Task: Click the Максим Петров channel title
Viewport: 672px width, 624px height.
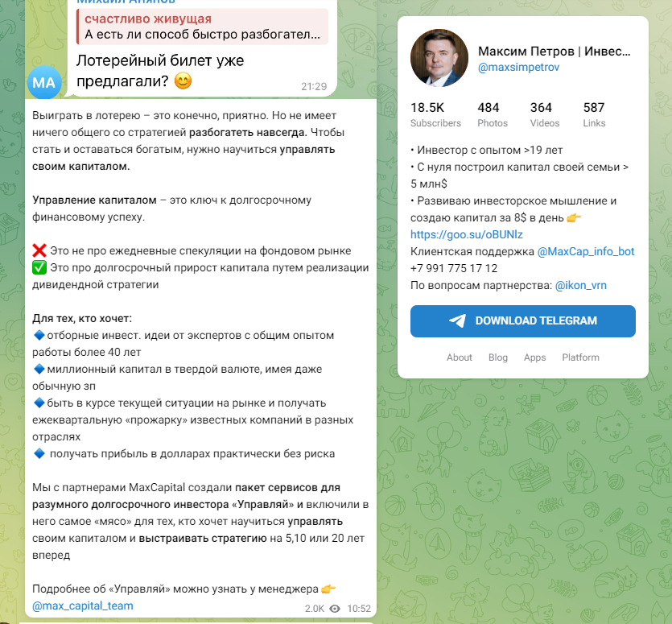Action: (x=555, y=52)
